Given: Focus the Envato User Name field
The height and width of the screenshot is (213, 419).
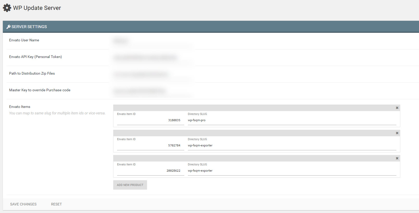Looking at the screenshot, I should click(153, 41).
